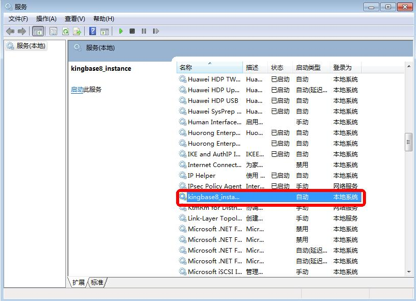Open the 查看(V) menu
Screen dimensions: 416x301
[x=75, y=19]
